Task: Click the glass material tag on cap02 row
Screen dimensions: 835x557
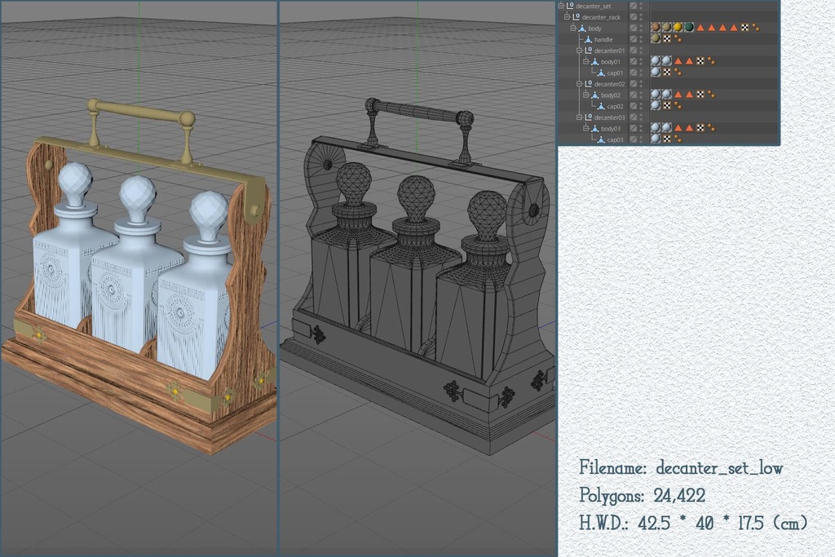Action: click(656, 105)
